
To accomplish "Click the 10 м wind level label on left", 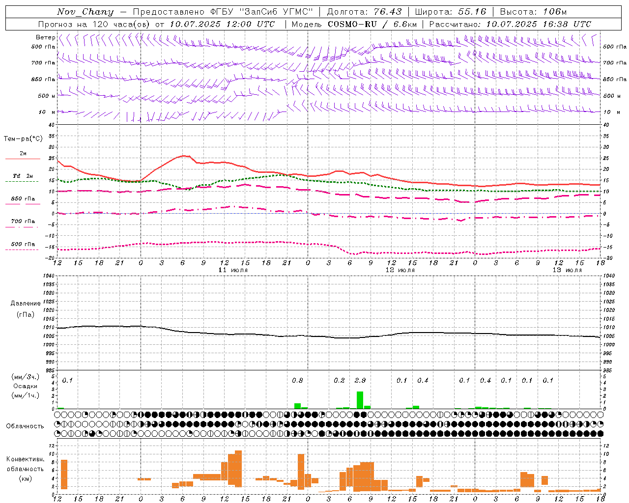I will (x=47, y=112).
